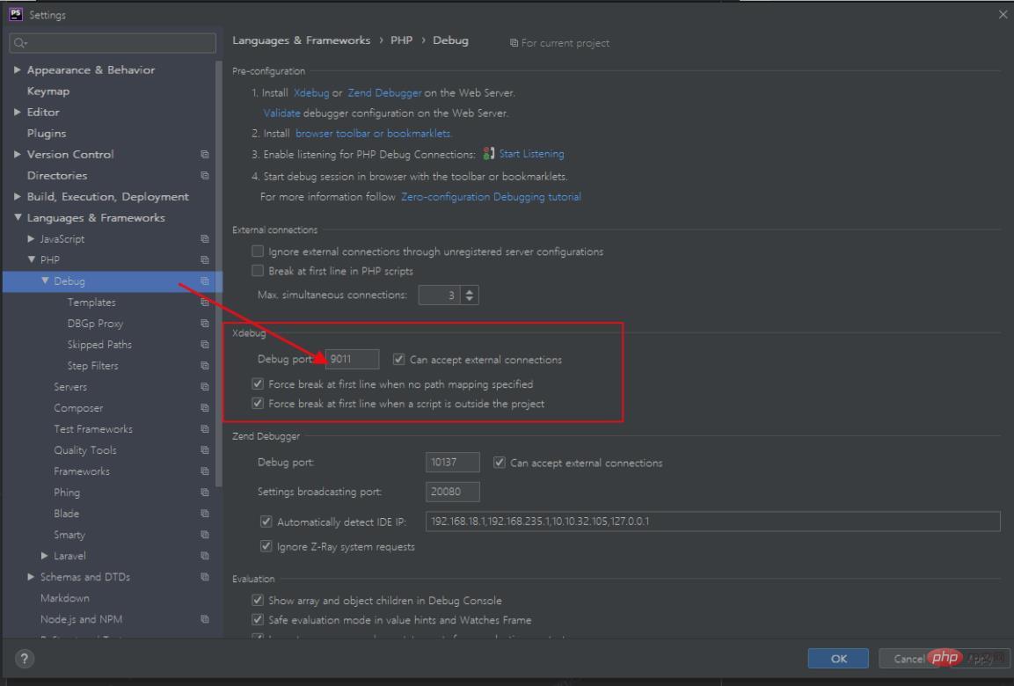Click the settings search field
The image size is (1014, 686).
113,43
